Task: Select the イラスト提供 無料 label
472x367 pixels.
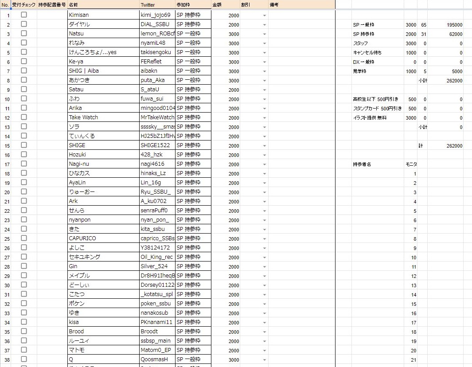Action: coord(370,118)
